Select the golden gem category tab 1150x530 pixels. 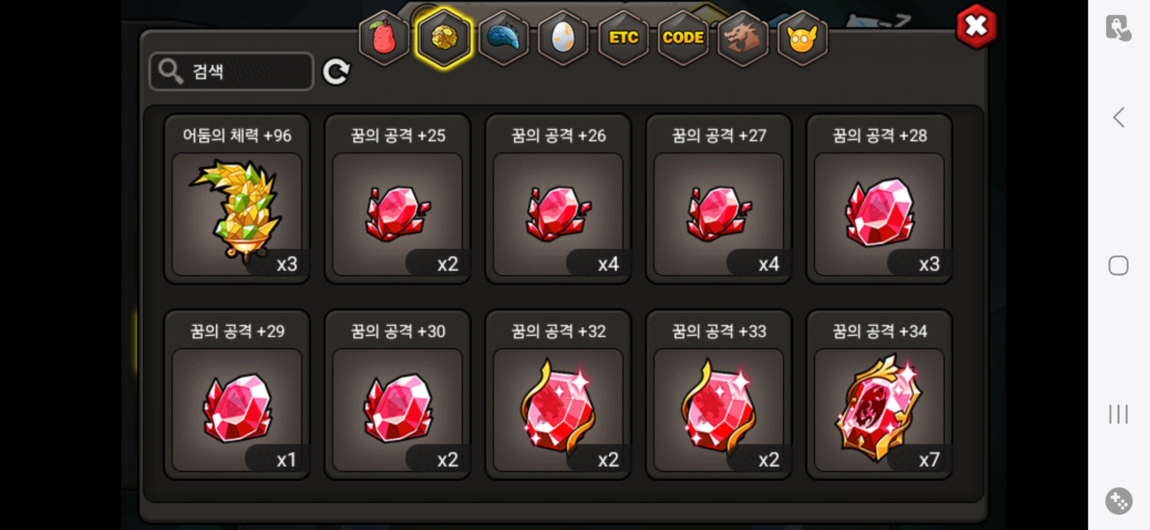tap(444, 38)
